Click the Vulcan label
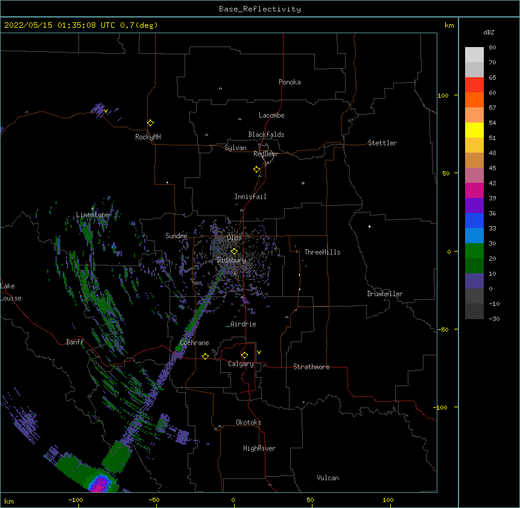The width and height of the screenshot is (520, 508). tap(328, 478)
